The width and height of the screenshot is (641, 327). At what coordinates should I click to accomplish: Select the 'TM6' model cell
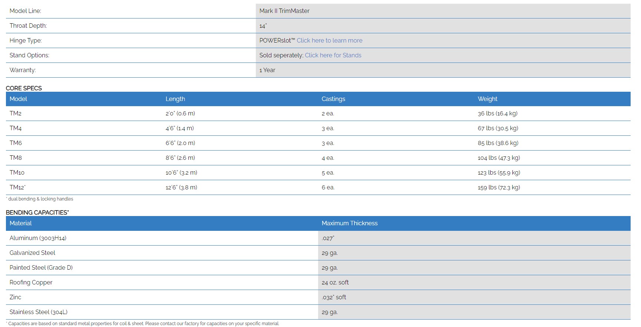point(16,143)
